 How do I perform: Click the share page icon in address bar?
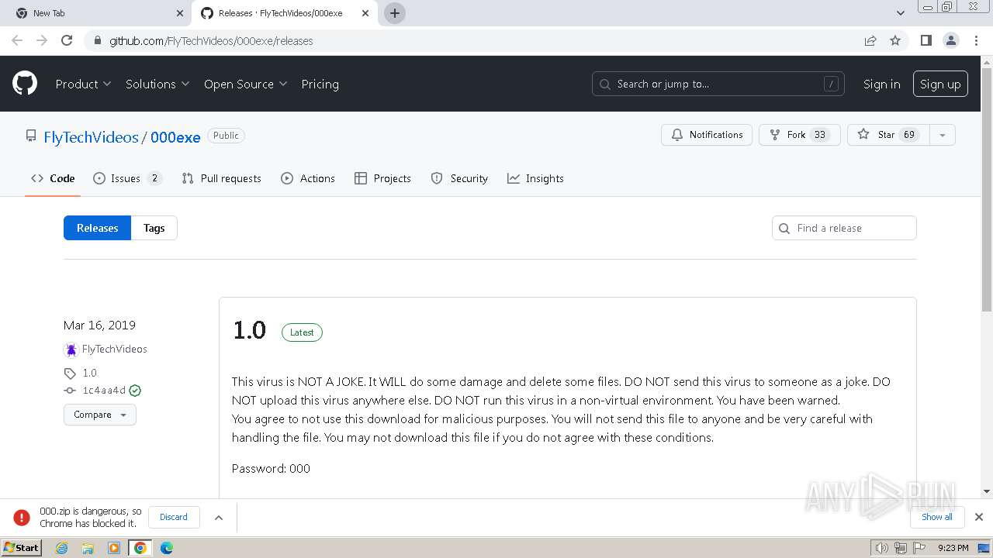pyautogui.click(x=870, y=40)
